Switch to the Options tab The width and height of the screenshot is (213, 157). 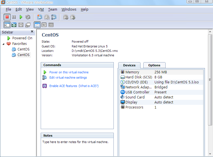[x=154, y=65]
